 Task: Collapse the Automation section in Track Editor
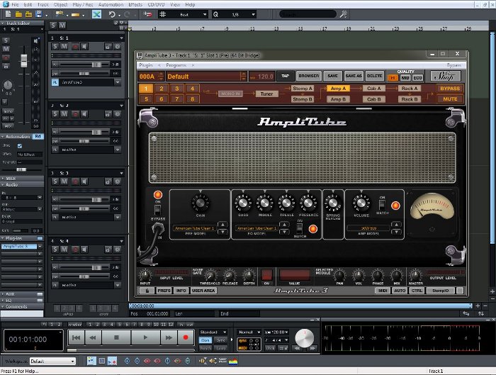[3, 137]
